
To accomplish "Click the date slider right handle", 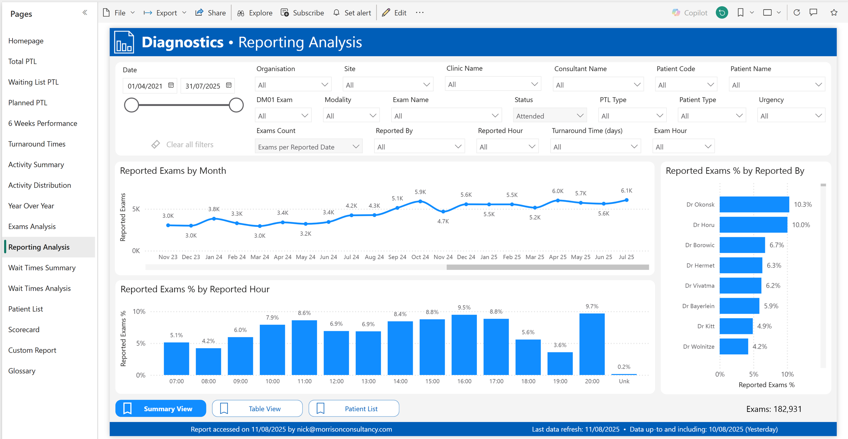I will tap(236, 105).
